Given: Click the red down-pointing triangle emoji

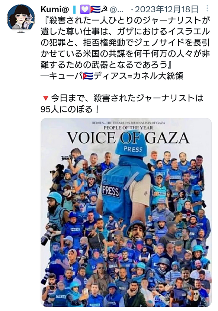Looking at the screenshot, I should [x=46, y=98].
